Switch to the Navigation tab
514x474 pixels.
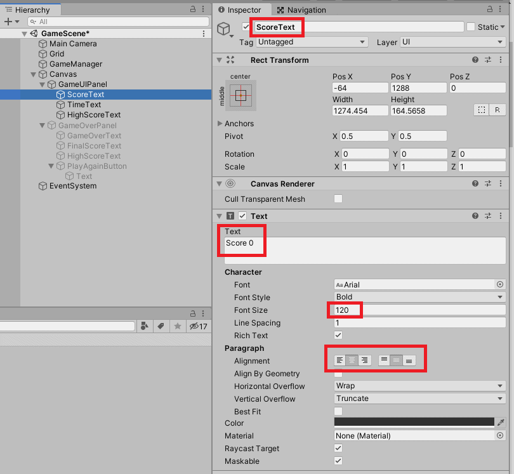tap(301, 10)
